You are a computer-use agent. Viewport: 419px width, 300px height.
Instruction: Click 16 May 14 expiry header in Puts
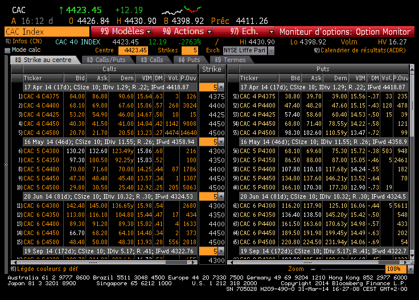(323, 142)
